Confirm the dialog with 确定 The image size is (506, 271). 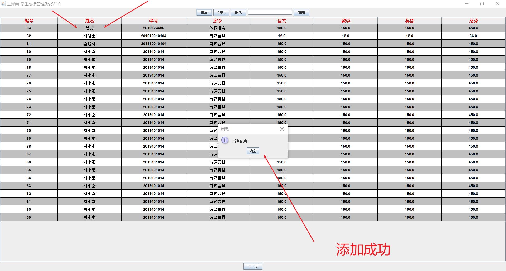[253, 151]
